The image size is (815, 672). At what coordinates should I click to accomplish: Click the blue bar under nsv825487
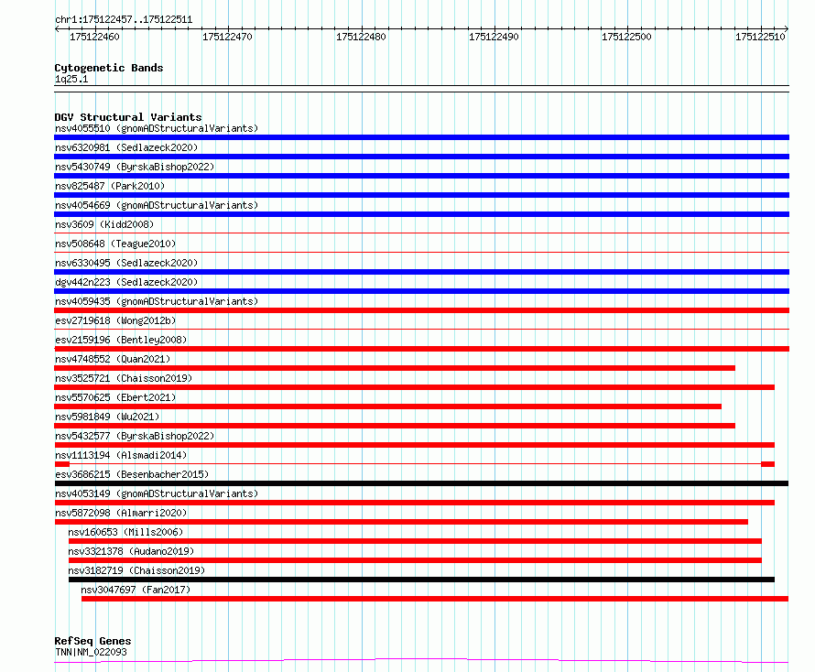tap(421, 195)
